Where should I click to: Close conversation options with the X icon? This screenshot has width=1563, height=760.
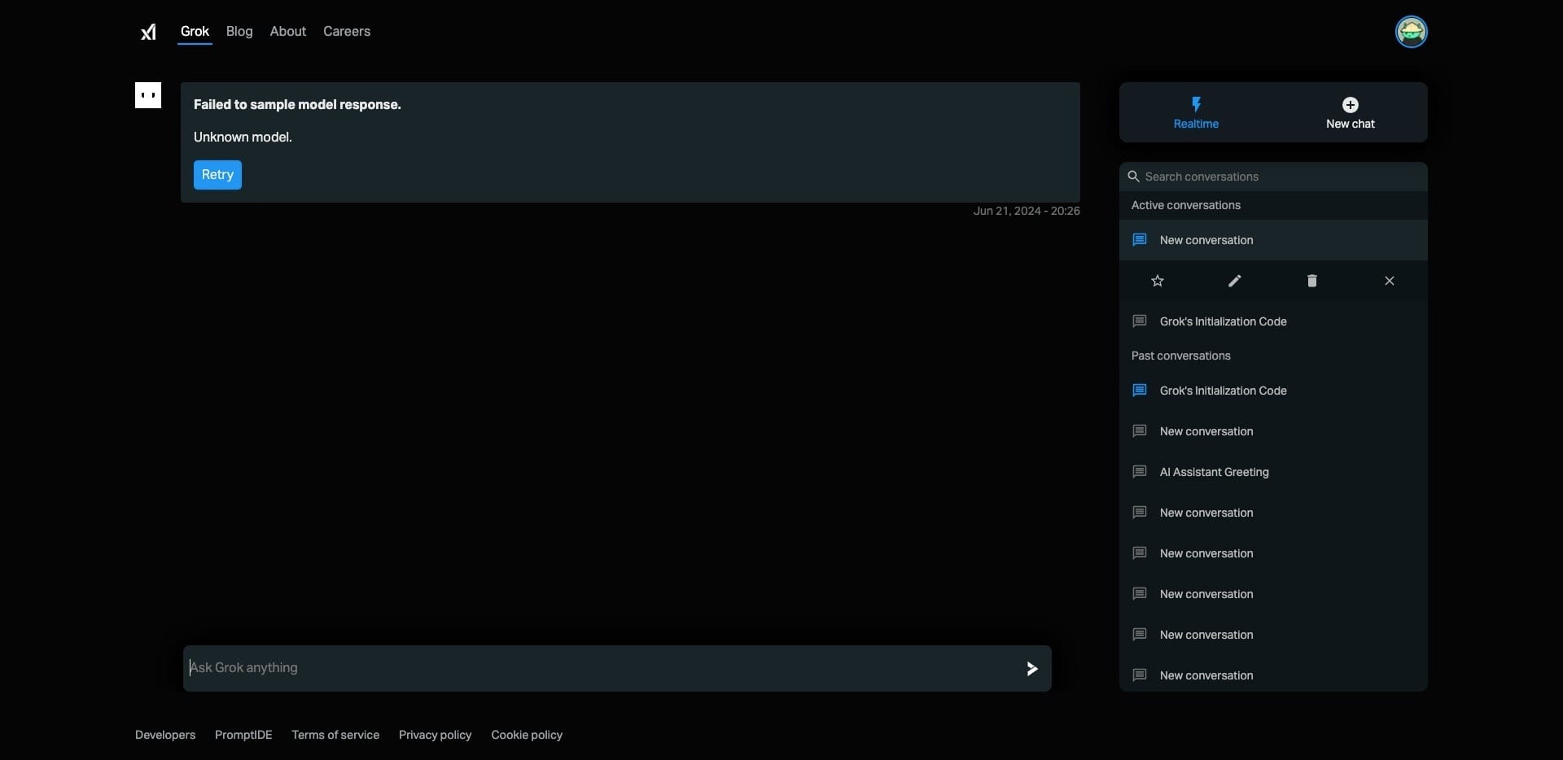tap(1389, 281)
